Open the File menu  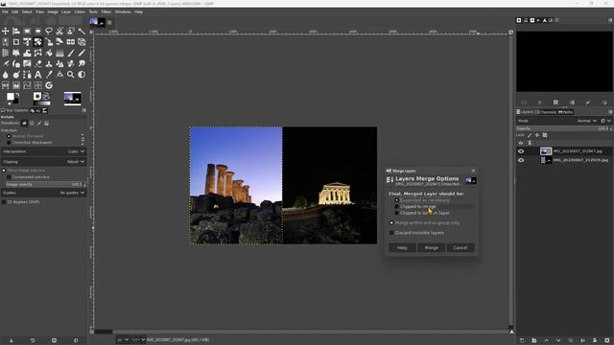pyautogui.click(x=5, y=12)
